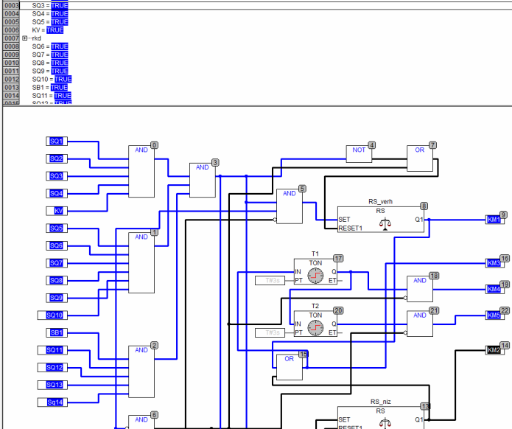This screenshot has height=429, width=512.
Task: Select the SQ10 input variable box in the diagram
Action: (x=52, y=315)
